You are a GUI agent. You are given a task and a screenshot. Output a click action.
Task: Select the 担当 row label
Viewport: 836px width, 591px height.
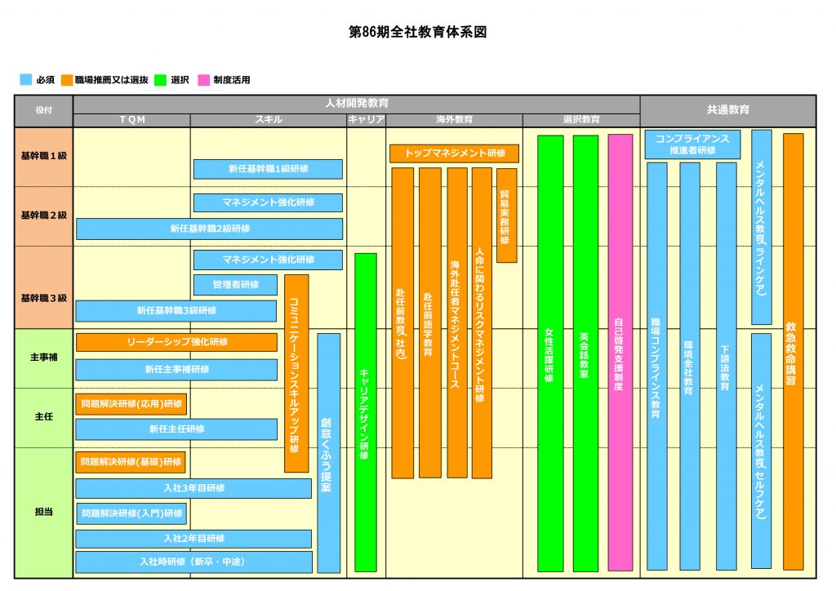tap(44, 512)
